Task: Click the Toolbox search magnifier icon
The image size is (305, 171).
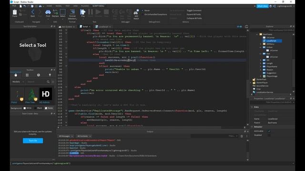Action: coord(48,82)
